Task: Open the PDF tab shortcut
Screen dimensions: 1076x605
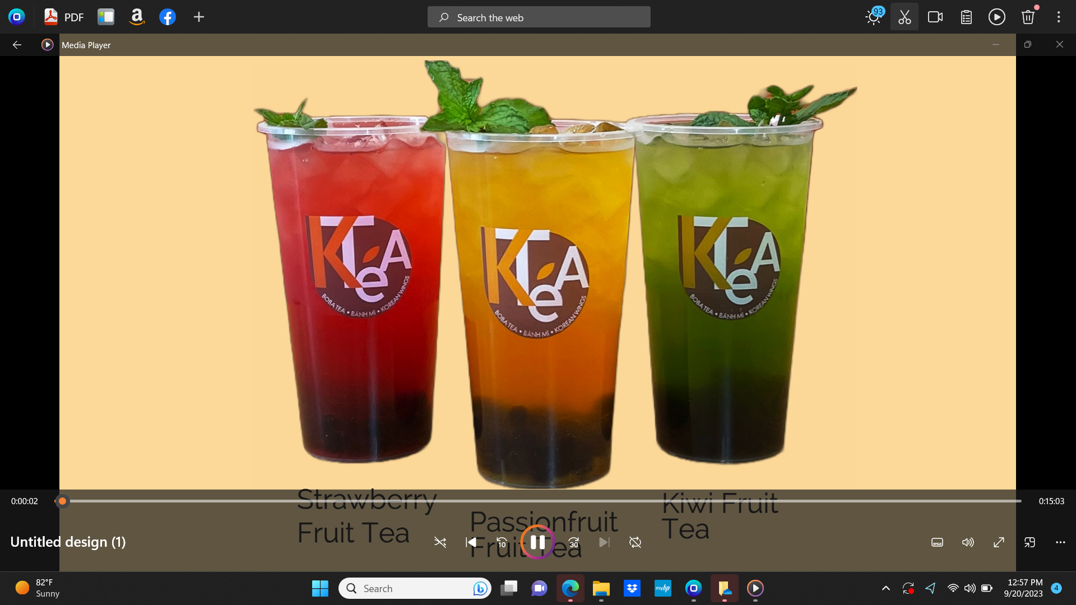Action: tap(64, 17)
